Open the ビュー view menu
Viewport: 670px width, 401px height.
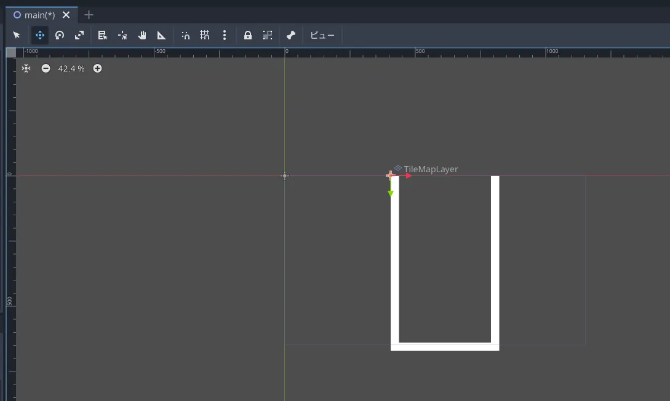pyautogui.click(x=322, y=36)
